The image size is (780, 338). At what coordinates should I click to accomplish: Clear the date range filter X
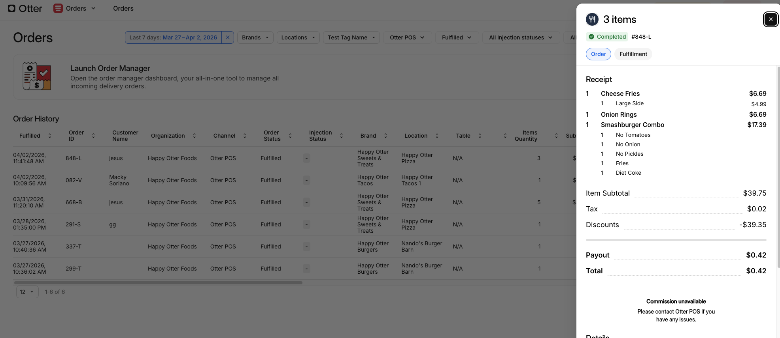pos(228,37)
